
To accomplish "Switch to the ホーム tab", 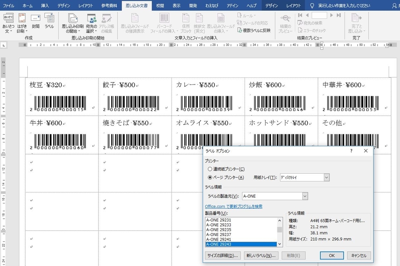I will [27, 5].
